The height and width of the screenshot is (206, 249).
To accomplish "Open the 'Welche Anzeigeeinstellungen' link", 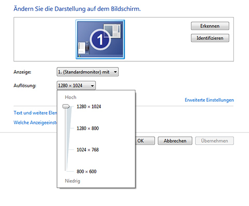I will (35, 122).
